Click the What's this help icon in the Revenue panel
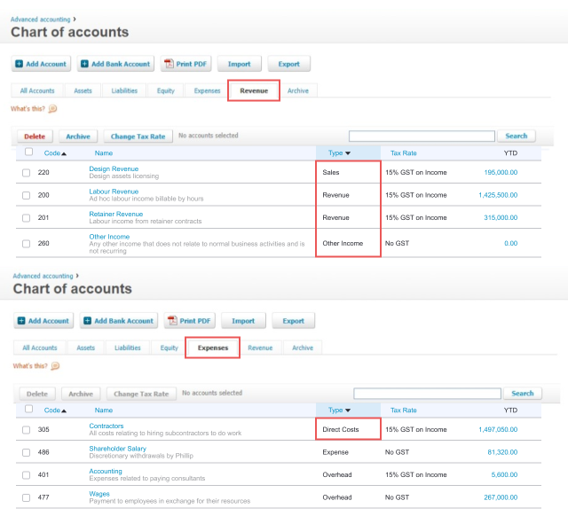568x524 pixels. click(52, 109)
